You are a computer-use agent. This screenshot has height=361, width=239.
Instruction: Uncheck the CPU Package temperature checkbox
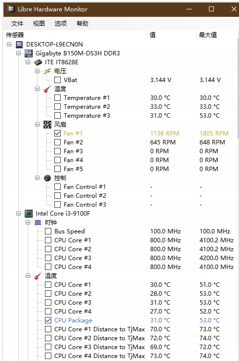coord(48,320)
